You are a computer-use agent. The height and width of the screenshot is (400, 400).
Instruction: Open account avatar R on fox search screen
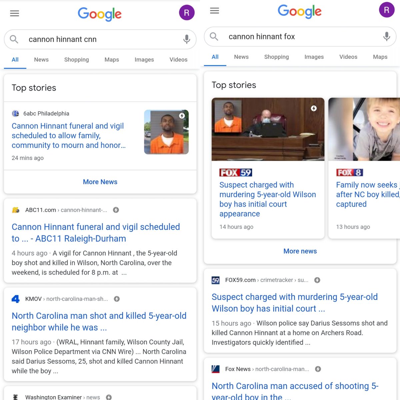[387, 10]
